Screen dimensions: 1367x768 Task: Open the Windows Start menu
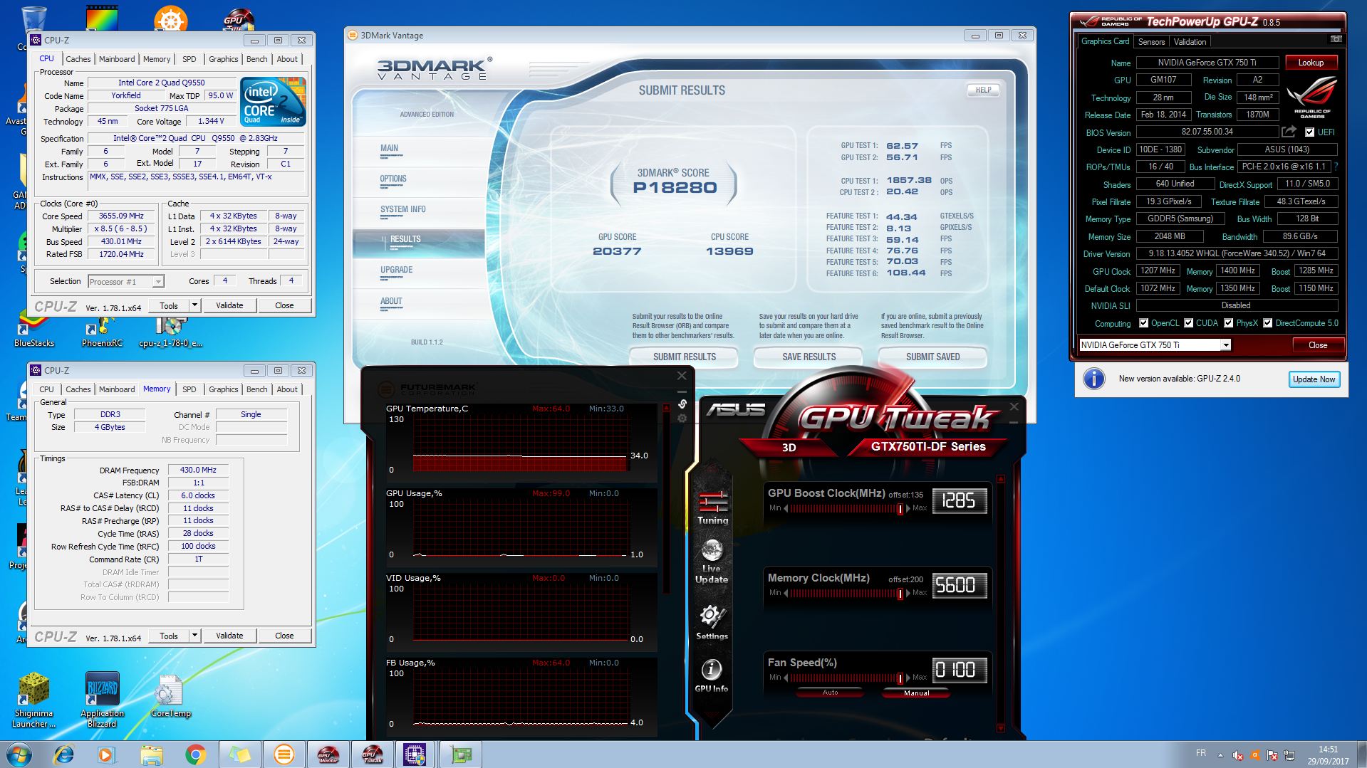(x=18, y=754)
